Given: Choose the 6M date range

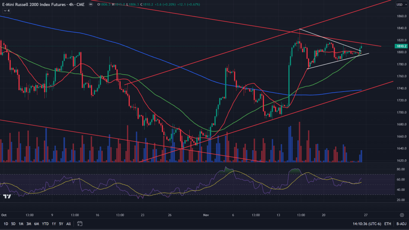Looking at the screenshot, I should coord(37,224).
